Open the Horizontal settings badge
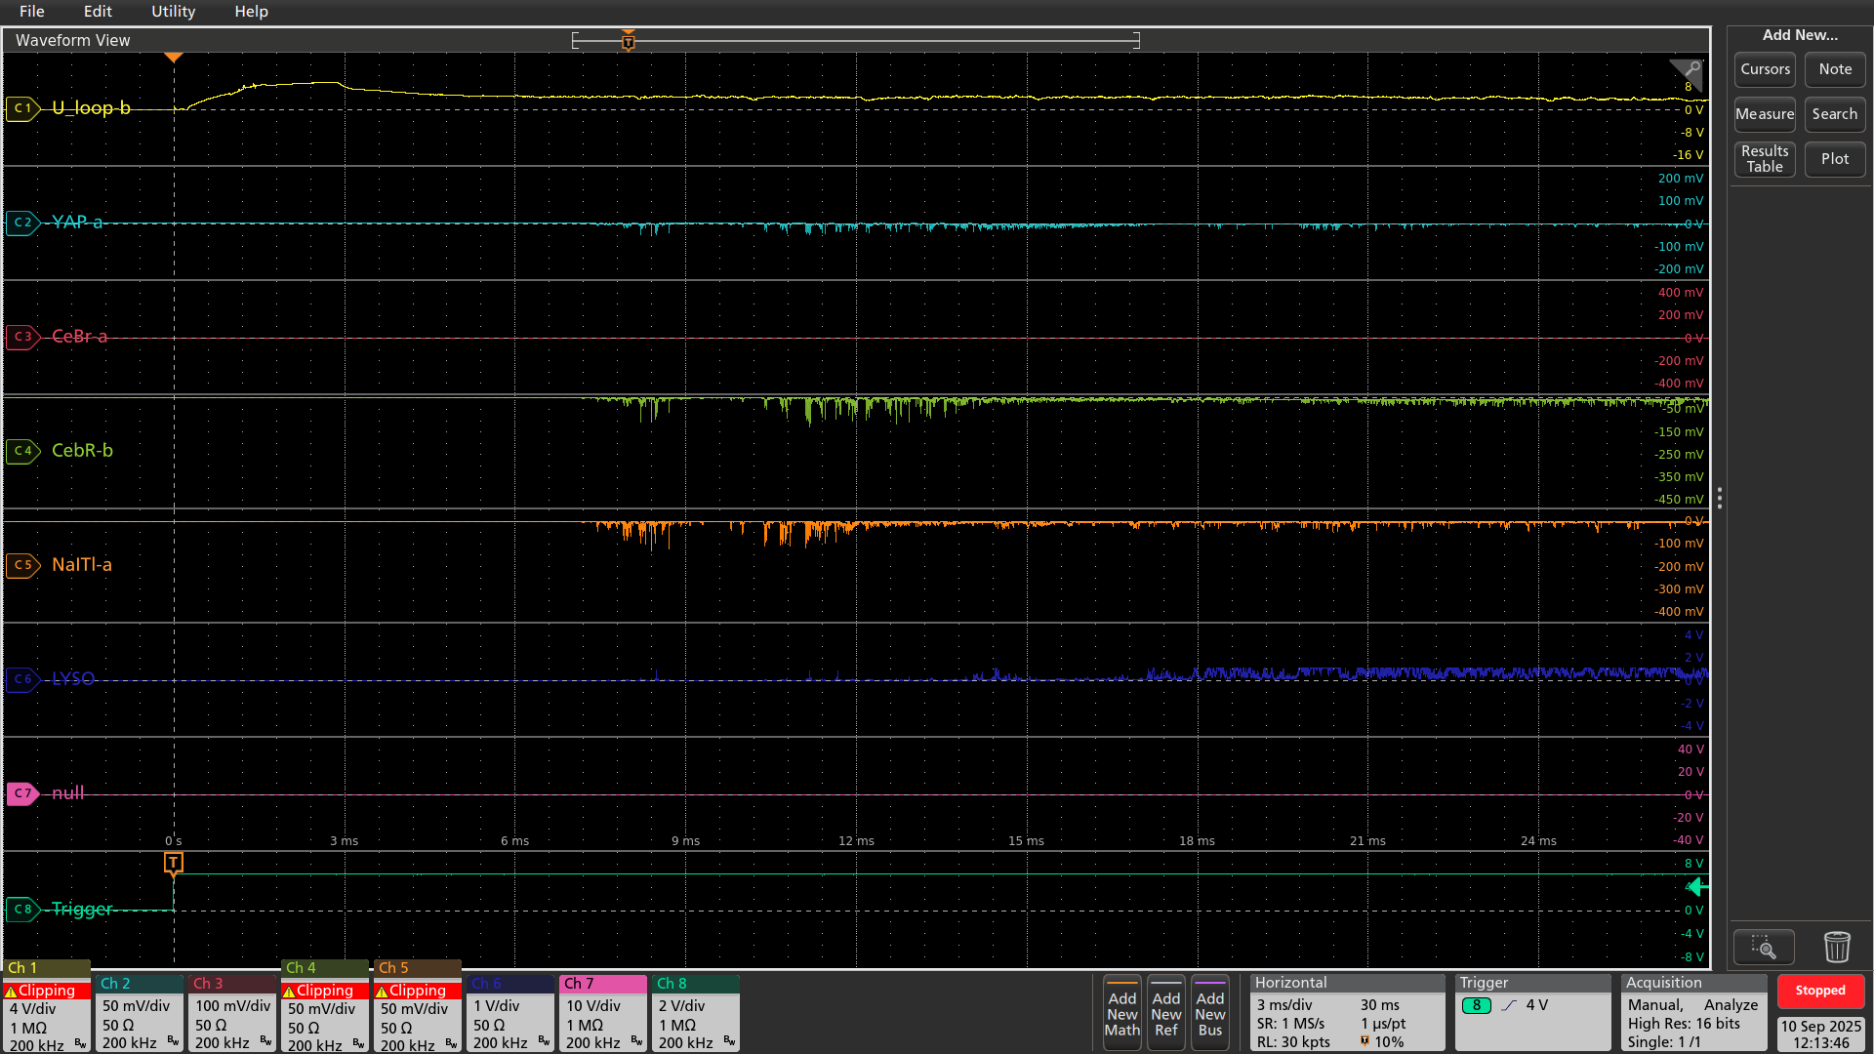Image resolution: width=1874 pixels, height=1054 pixels. [1346, 1013]
